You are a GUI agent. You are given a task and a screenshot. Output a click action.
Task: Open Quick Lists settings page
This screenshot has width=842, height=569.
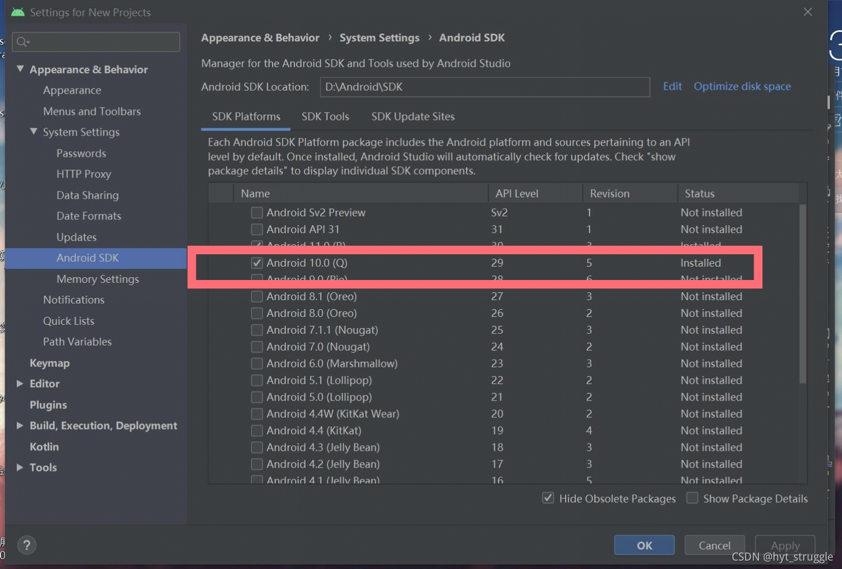tap(69, 321)
